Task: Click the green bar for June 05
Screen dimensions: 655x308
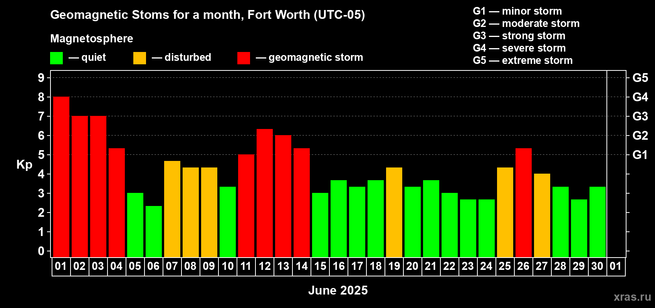Action: (x=135, y=225)
